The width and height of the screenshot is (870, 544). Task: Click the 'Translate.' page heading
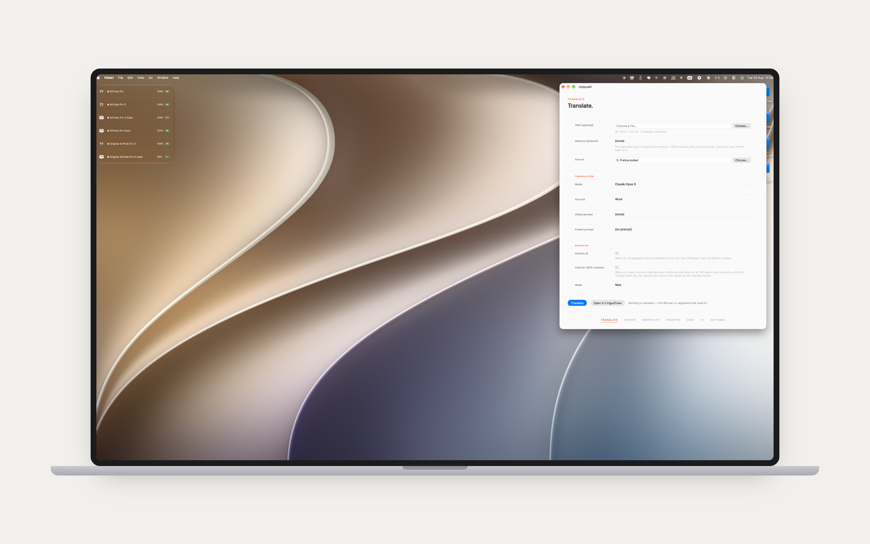coord(580,106)
